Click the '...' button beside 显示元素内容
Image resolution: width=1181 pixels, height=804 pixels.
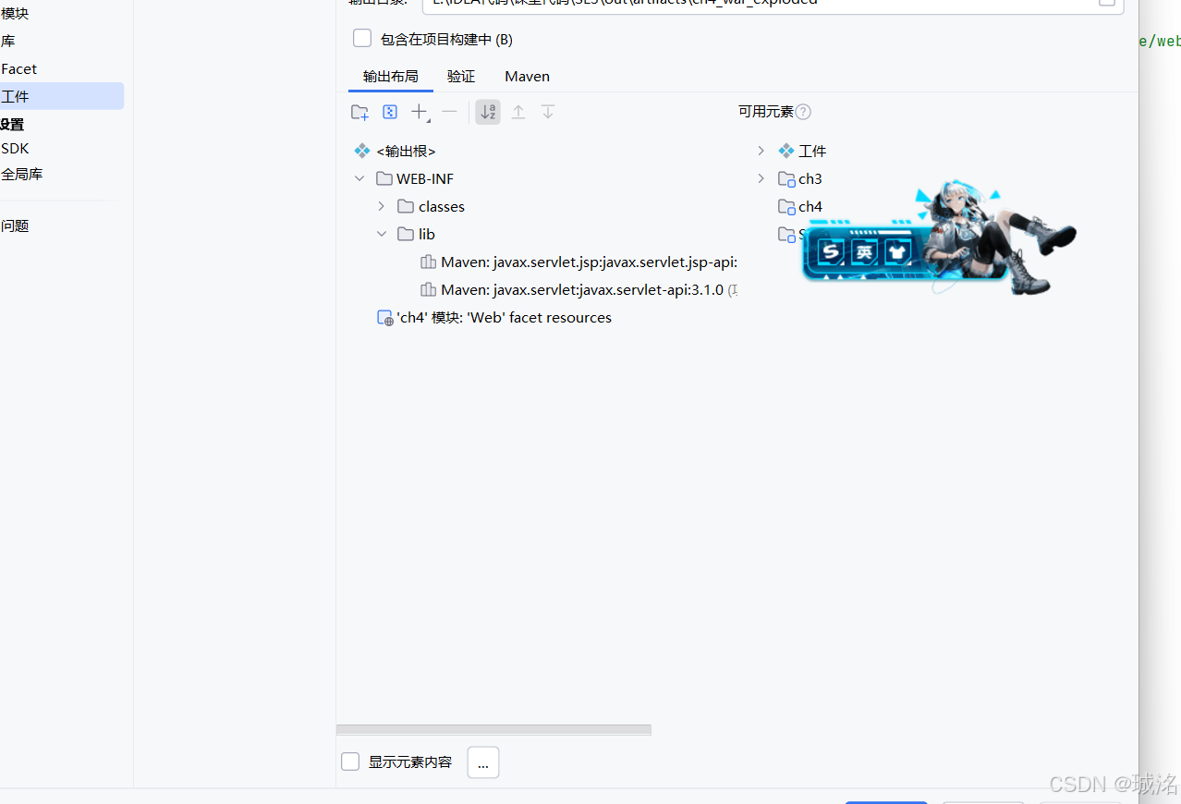coord(483,762)
